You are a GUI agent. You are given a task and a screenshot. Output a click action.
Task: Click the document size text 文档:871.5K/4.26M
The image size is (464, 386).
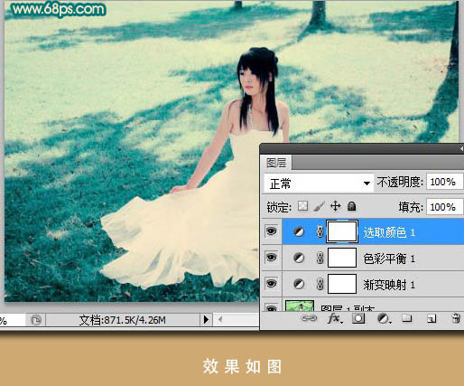point(122,320)
